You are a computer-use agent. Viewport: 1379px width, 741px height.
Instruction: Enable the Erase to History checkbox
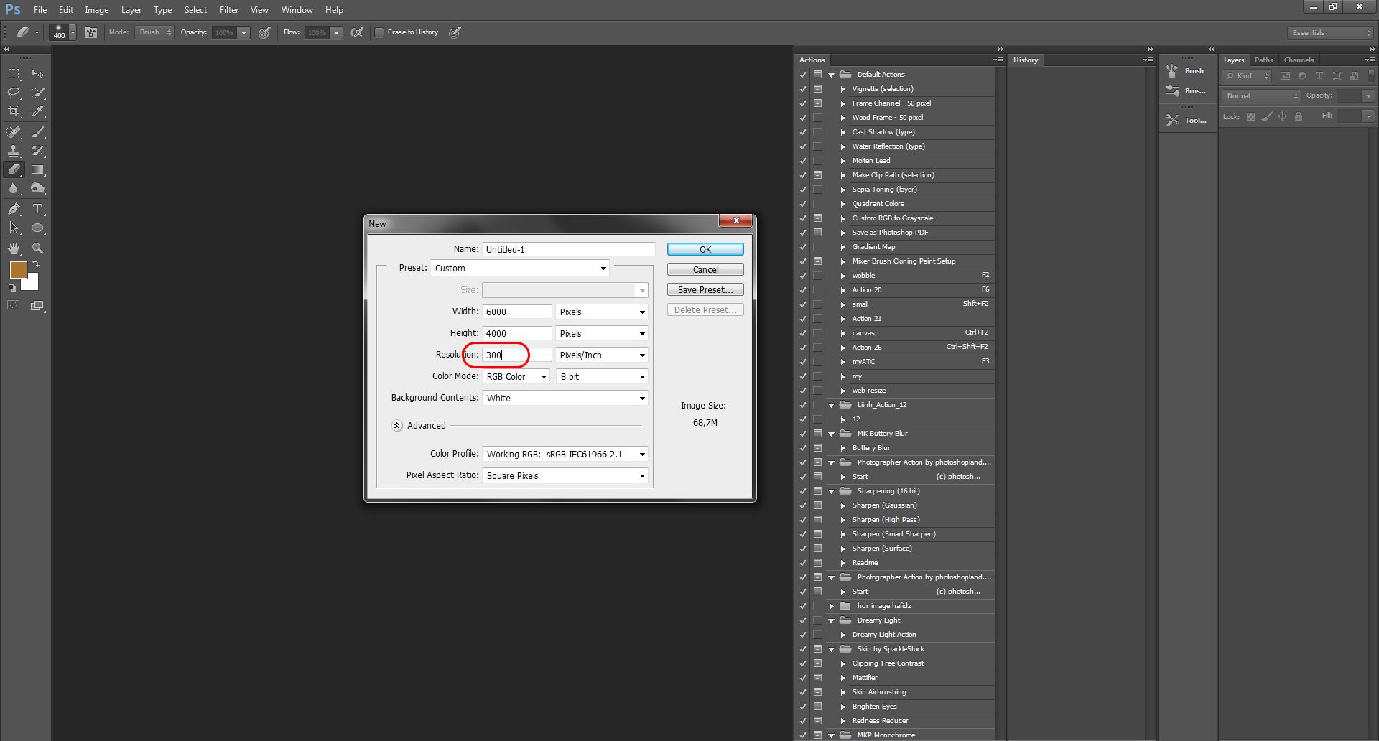click(x=379, y=32)
